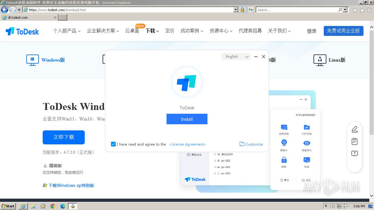The image size is (374, 210).
Task: Click the refresh button in address bar
Action: pos(250,10)
